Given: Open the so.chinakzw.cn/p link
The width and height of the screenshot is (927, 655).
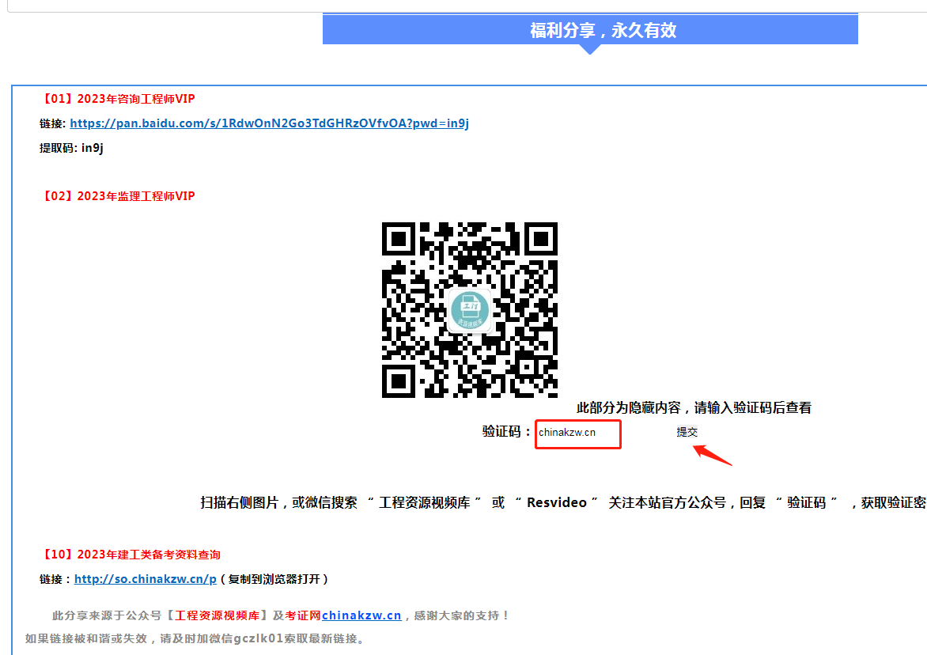Looking at the screenshot, I should [146, 579].
